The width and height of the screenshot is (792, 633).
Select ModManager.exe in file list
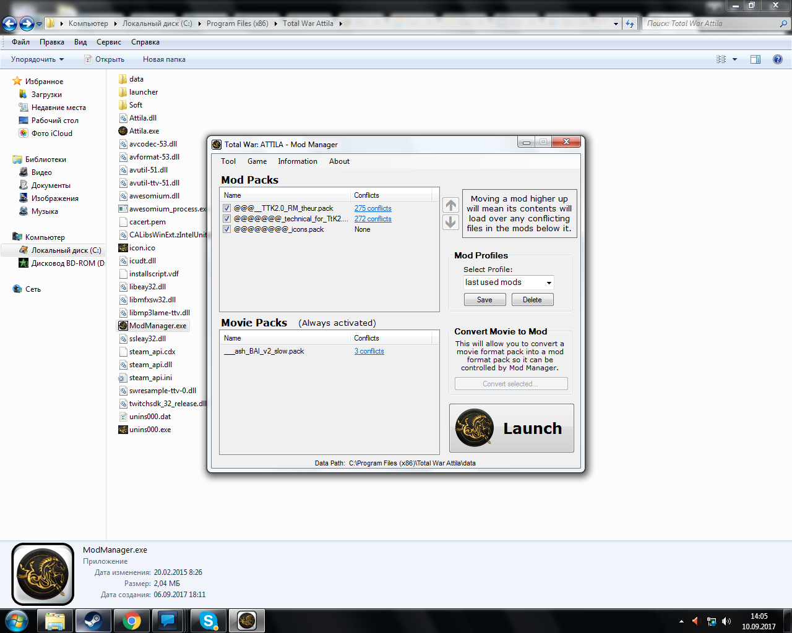153,326
